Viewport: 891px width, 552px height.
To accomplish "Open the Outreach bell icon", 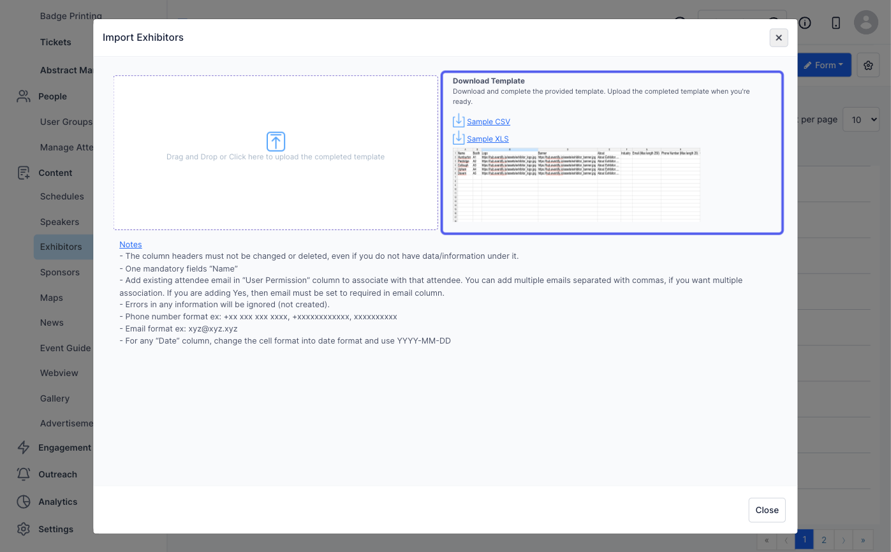I will tap(24, 474).
